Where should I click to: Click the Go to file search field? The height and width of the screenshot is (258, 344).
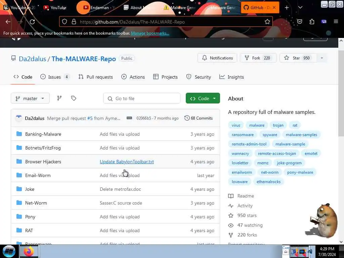[x=142, y=98]
